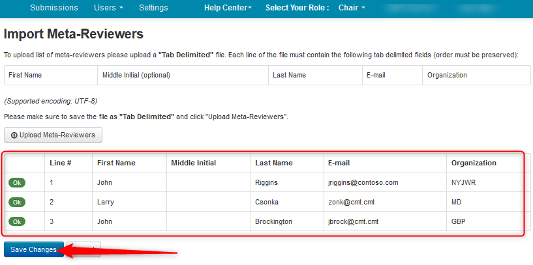
Task: Select the Brockington last name cell
Action: pos(273,221)
